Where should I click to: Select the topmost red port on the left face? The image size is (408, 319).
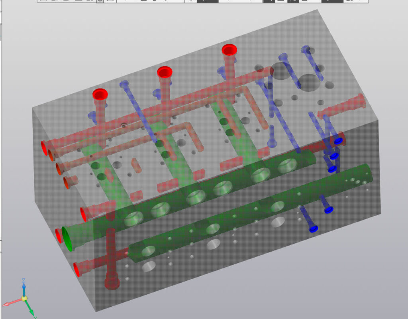pyautogui.click(x=45, y=147)
